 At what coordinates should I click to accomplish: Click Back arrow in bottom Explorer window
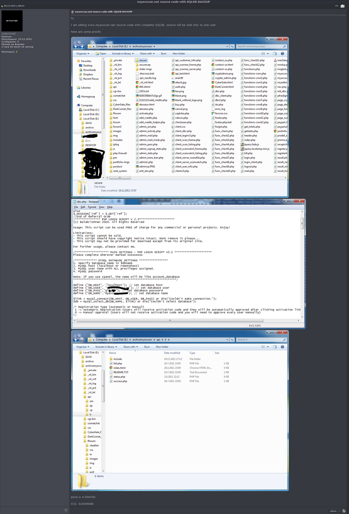pos(76,340)
